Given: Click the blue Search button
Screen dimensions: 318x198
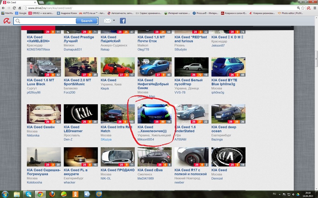Looking at the screenshot, I should (x=86, y=21).
